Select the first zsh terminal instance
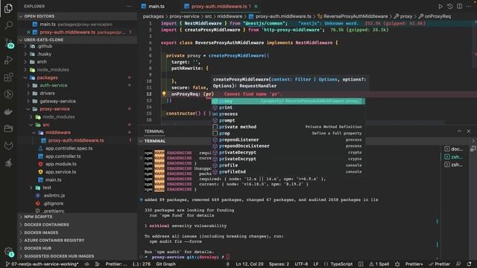Screen dimensions: 477x268 coord(454,157)
